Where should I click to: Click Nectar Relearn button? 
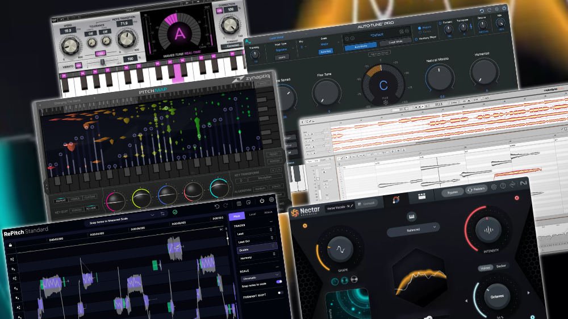(x=476, y=190)
